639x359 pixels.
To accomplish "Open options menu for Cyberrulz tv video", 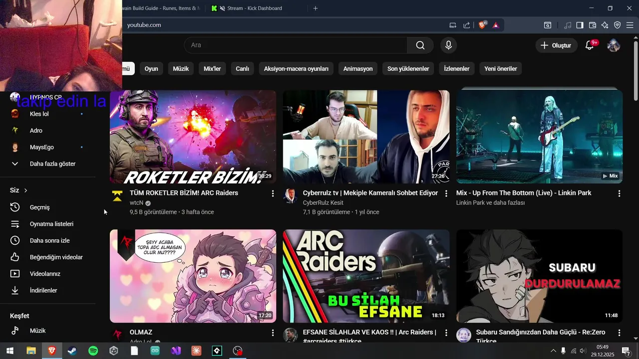I will [x=446, y=193].
